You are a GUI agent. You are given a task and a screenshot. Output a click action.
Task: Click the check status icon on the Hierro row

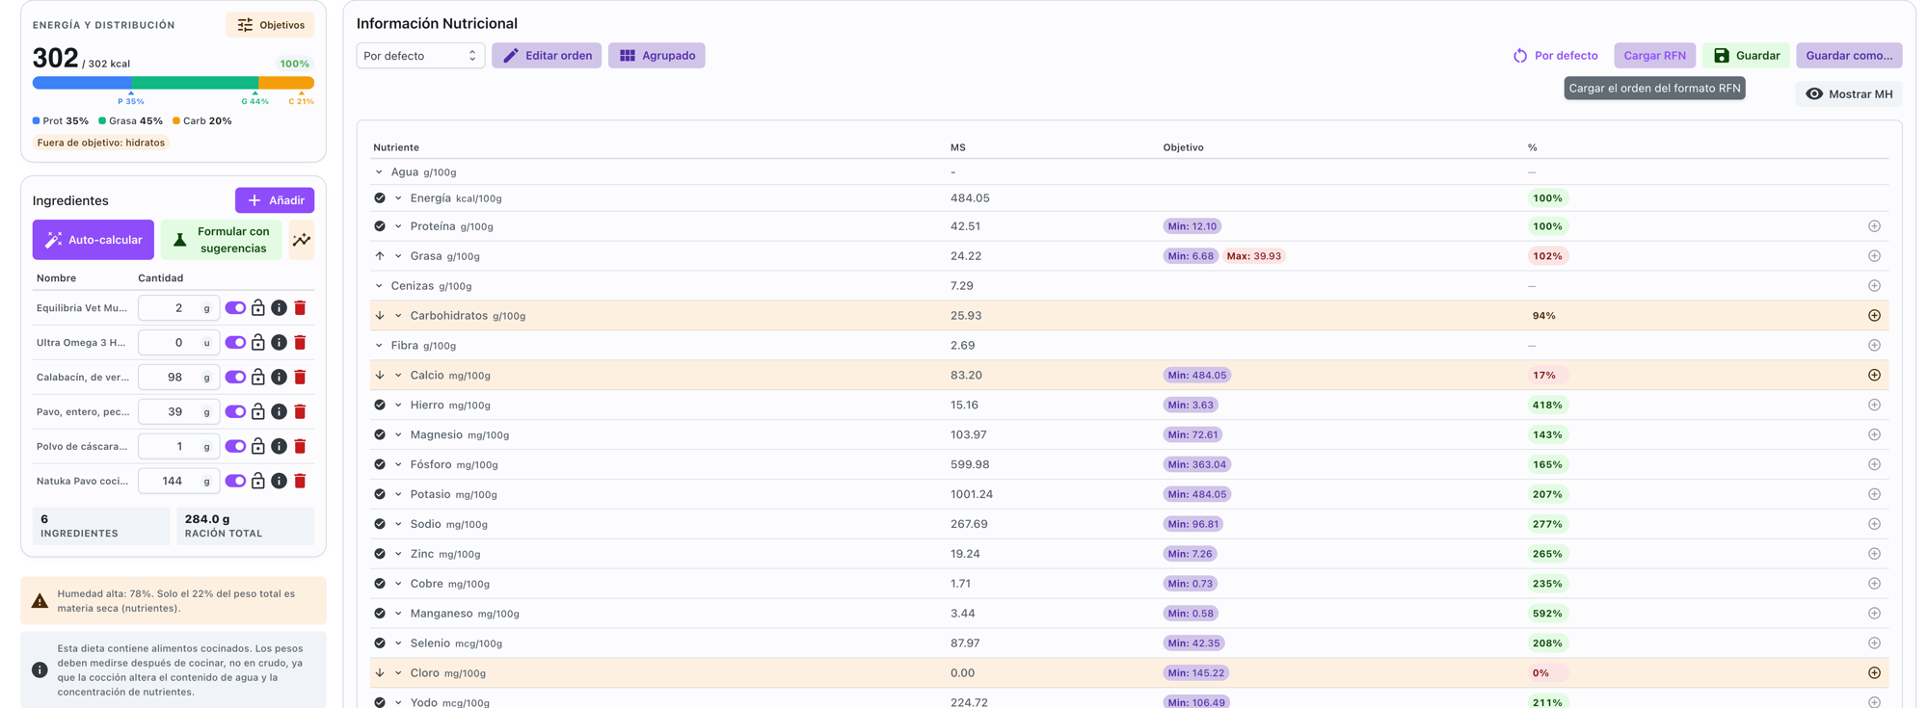380,406
